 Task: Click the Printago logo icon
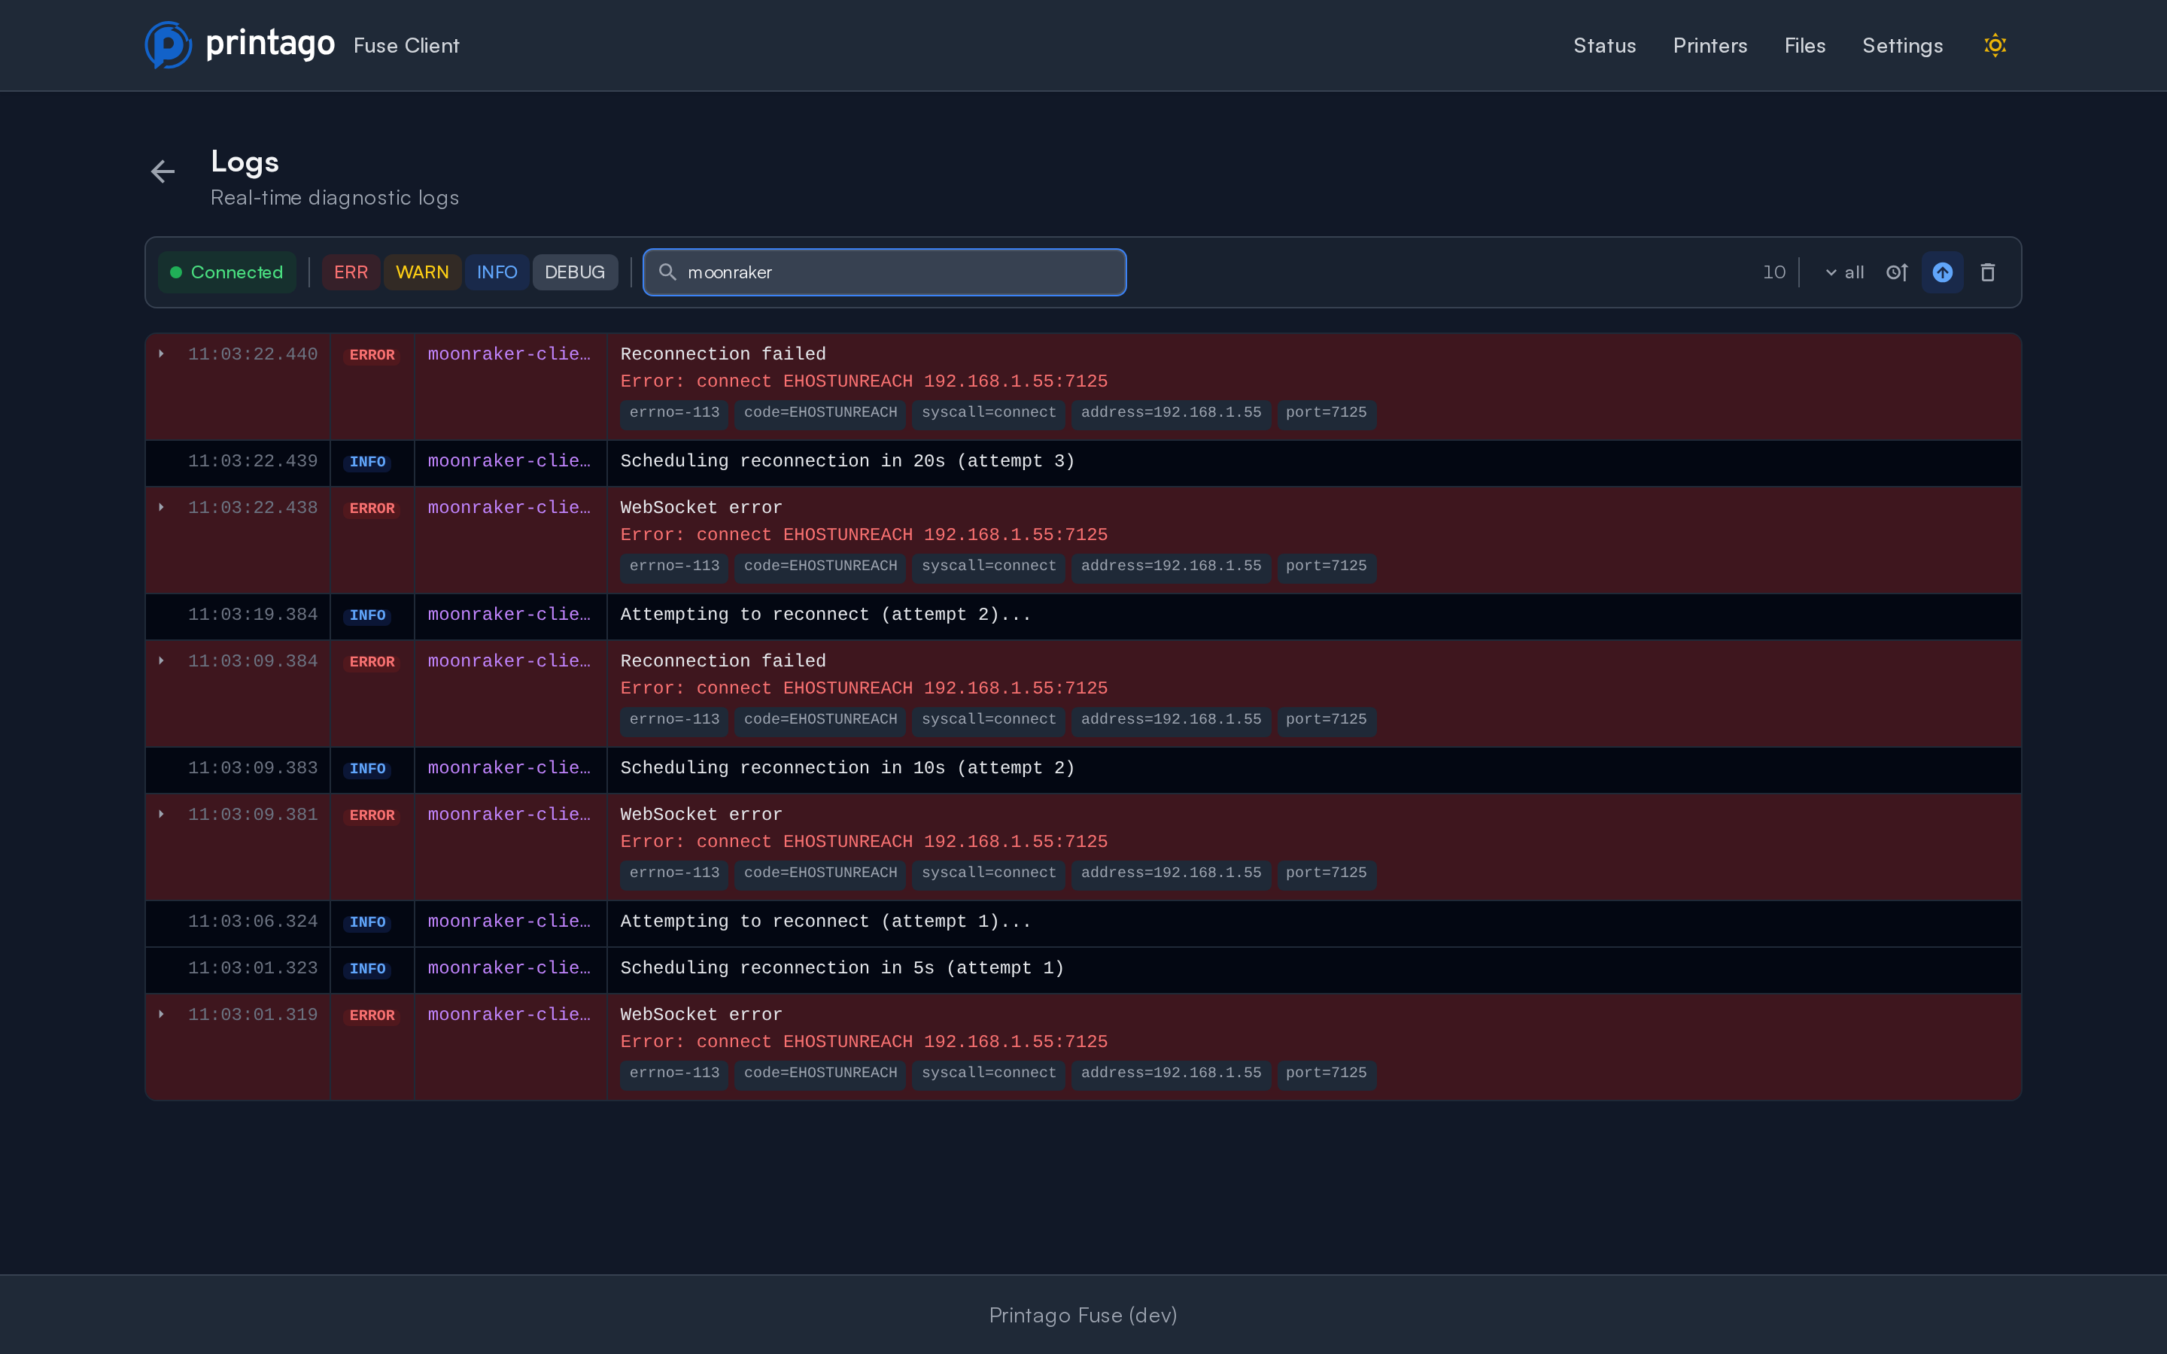[169, 45]
